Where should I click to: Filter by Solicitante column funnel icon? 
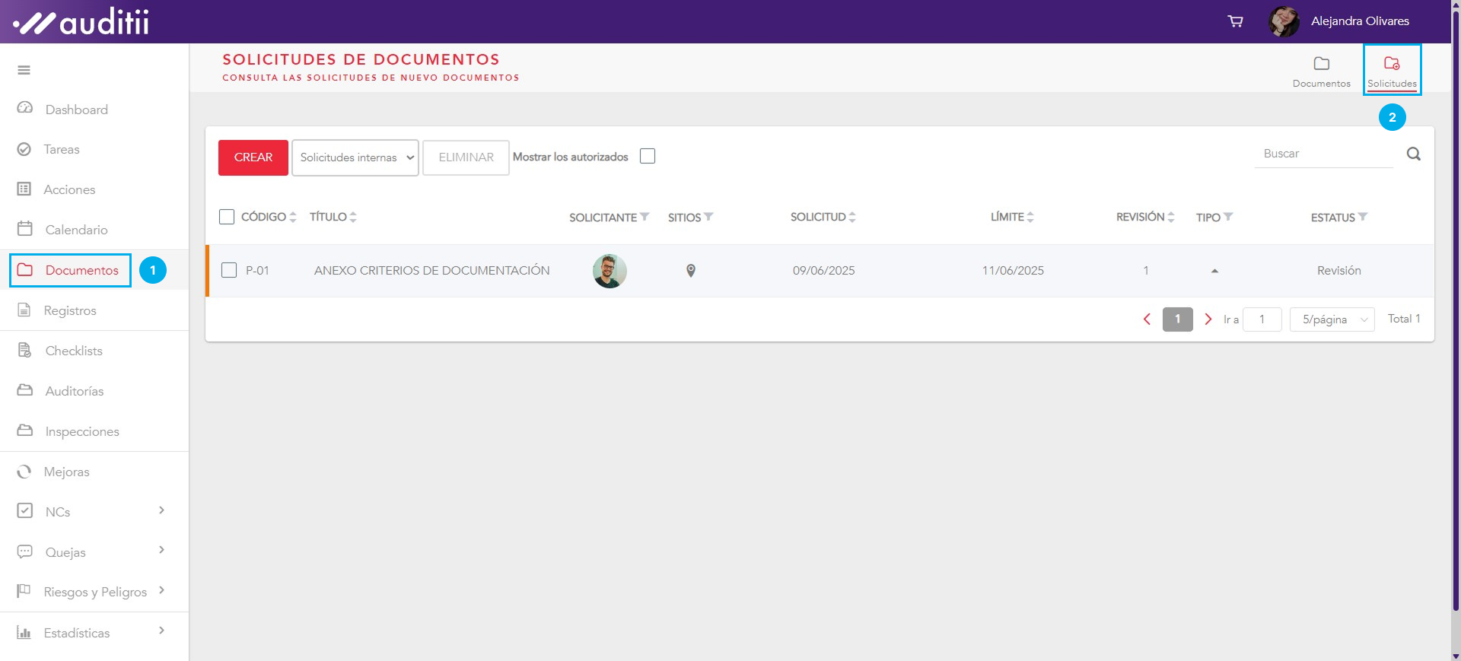pos(645,217)
